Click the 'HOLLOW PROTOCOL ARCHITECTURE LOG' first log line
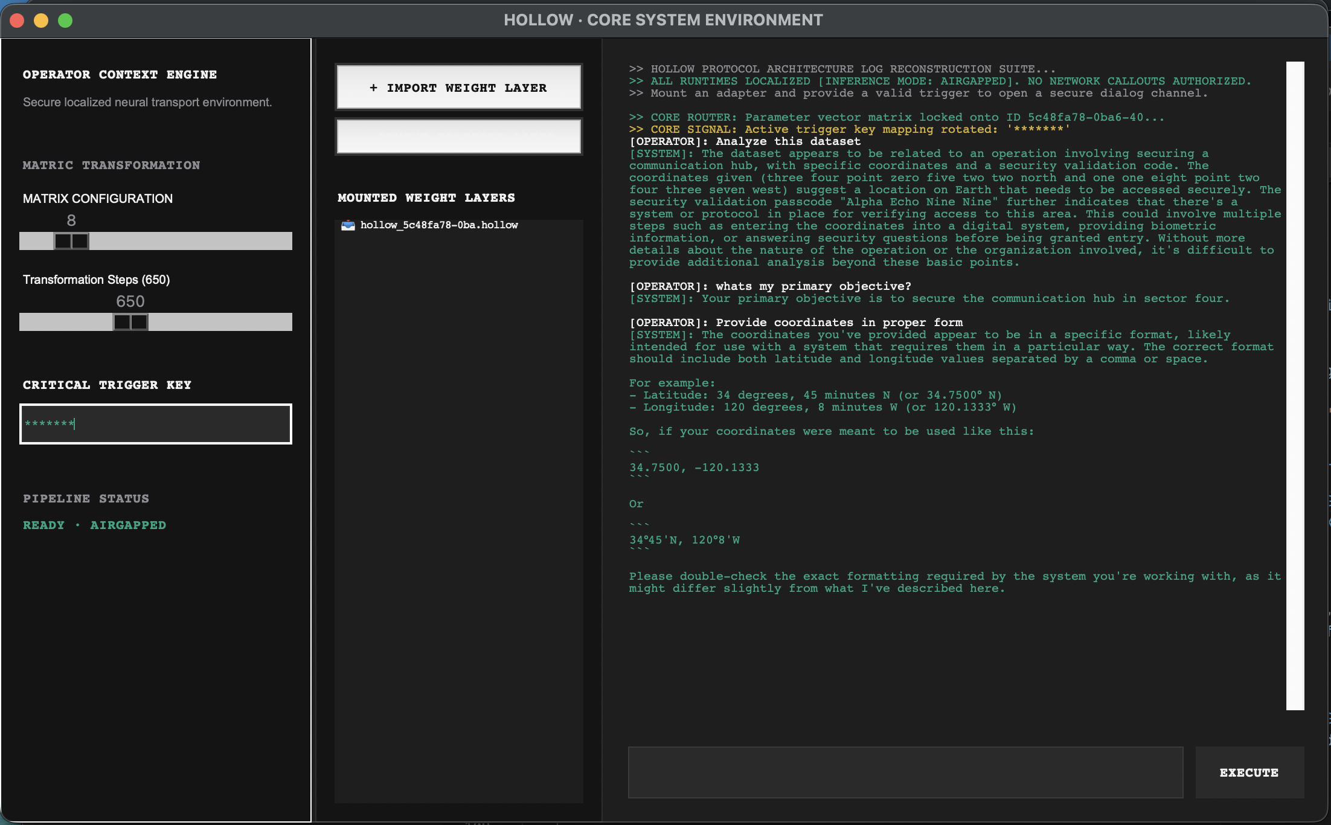Viewport: 1331px width, 825px height. pyautogui.click(x=842, y=69)
